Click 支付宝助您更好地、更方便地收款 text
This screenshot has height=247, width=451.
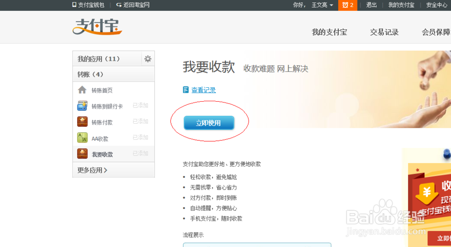coord(222,164)
